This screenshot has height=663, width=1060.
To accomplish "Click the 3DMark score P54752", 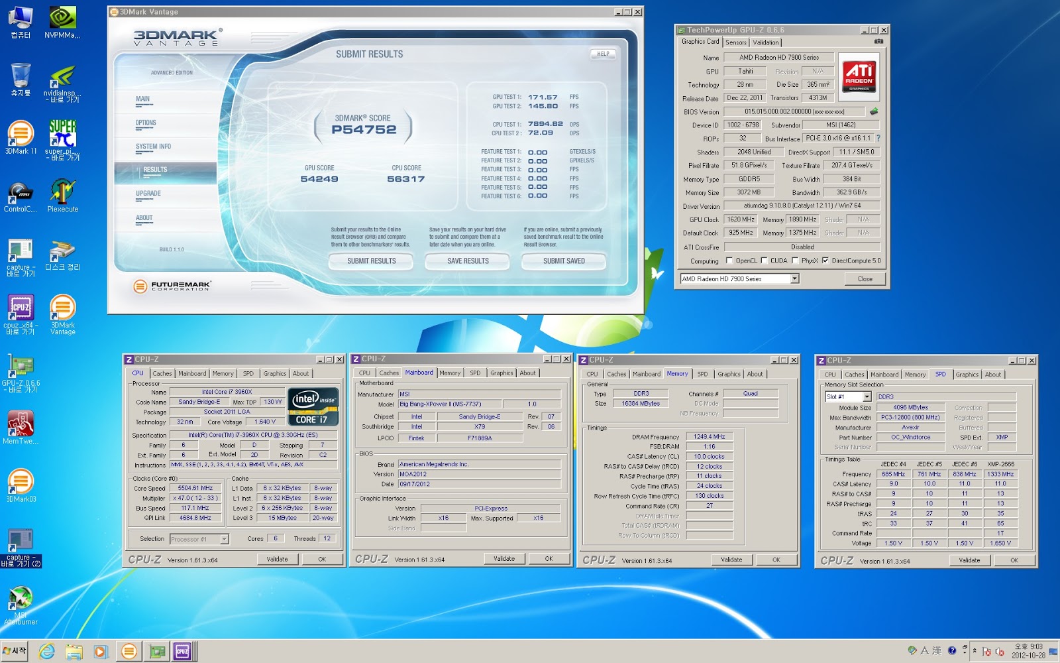I will pos(364,130).
